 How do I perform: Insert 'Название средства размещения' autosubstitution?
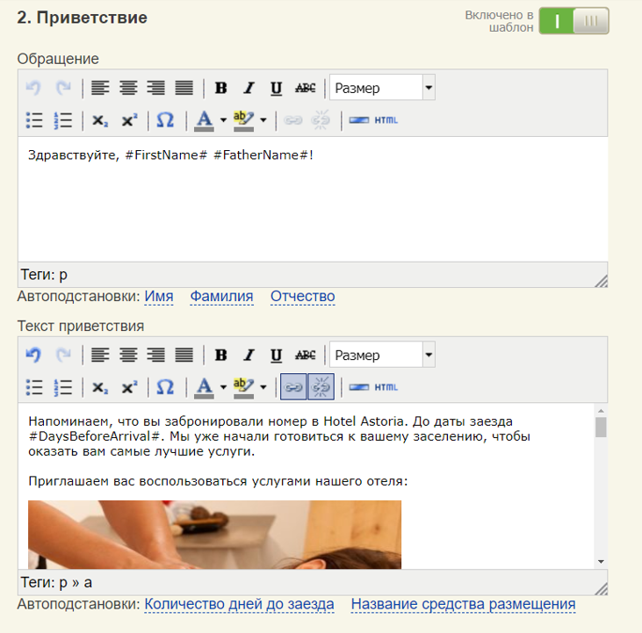(463, 604)
